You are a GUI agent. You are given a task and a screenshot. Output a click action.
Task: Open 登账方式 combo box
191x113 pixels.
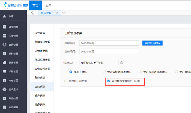point(99,63)
